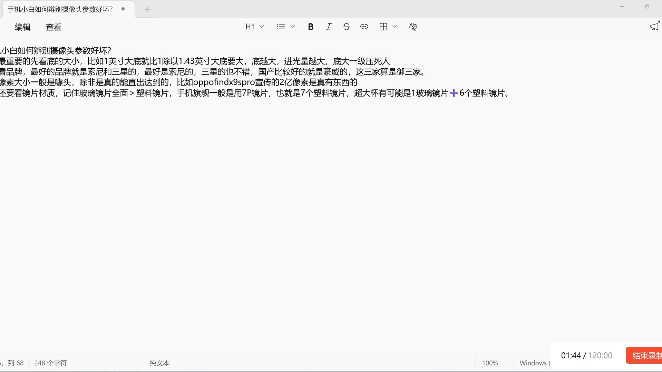Select the H1 heading button
The height and width of the screenshot is (372, 662).
coord(250,27)
